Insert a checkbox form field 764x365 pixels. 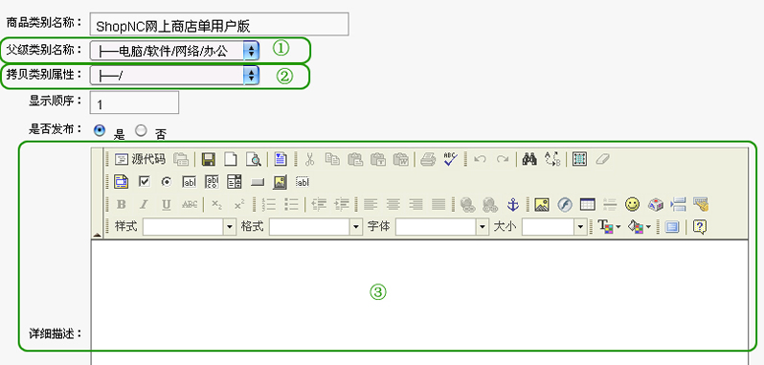[x=145, y=182]
